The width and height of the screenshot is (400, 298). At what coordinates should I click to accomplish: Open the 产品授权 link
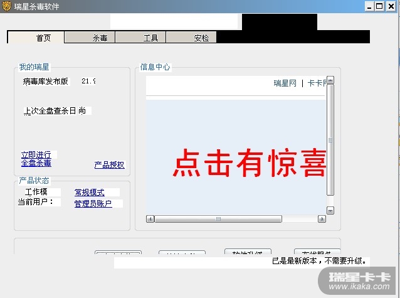click(x=110, y=165)
